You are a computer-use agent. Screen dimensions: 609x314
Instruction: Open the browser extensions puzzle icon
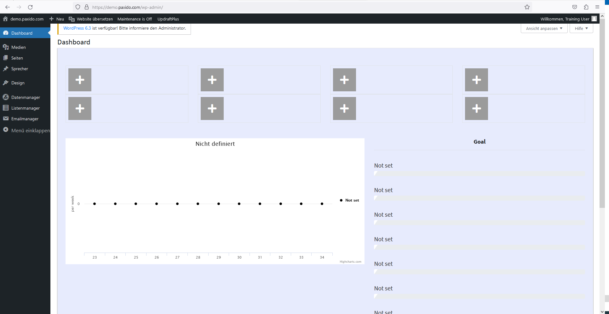tap(586, 7)
